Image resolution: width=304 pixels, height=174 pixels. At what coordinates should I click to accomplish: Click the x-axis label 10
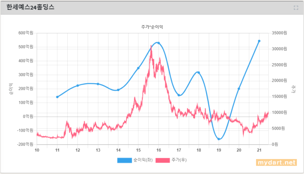coord(37,150)
